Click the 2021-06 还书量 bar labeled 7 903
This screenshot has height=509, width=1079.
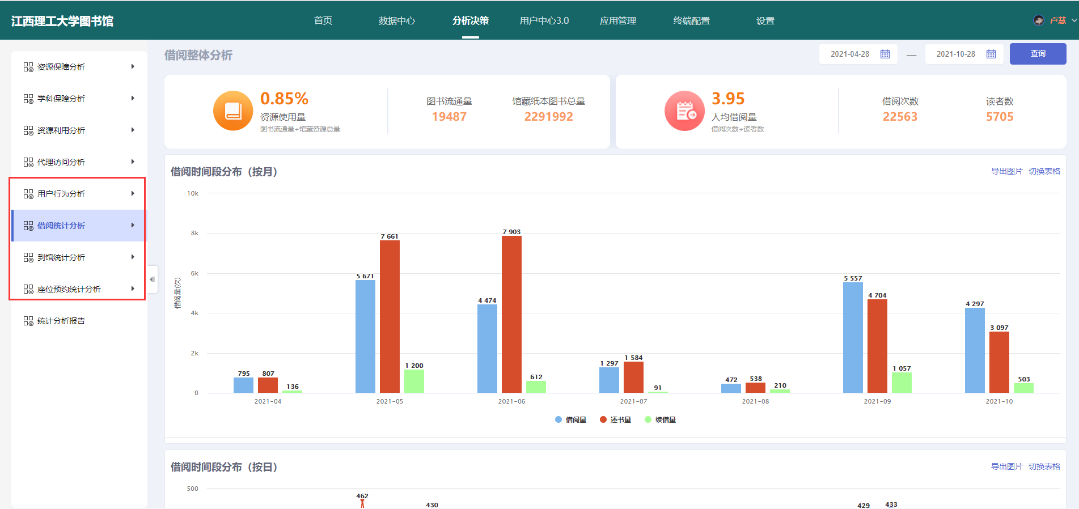(511, 314)
